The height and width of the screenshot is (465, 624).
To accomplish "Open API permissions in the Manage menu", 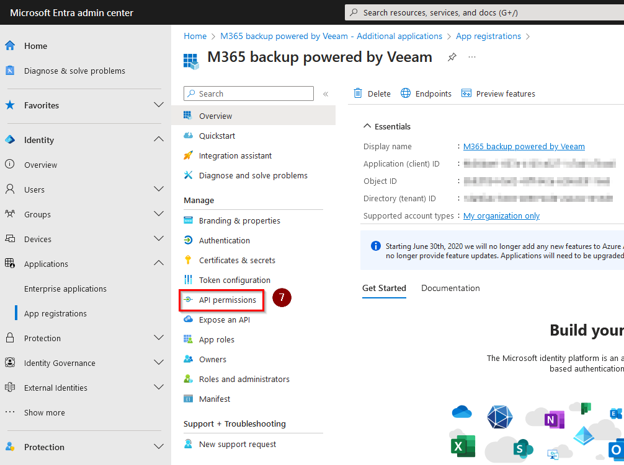I will [x=228, y=300].
